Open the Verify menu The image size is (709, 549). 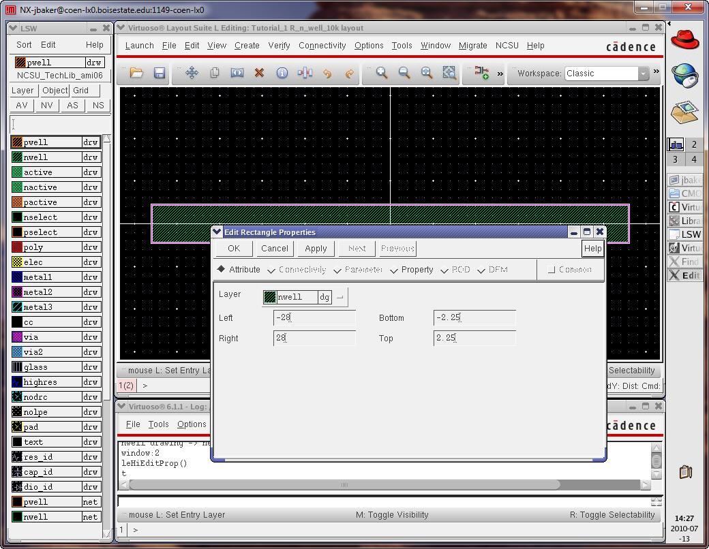279,46
